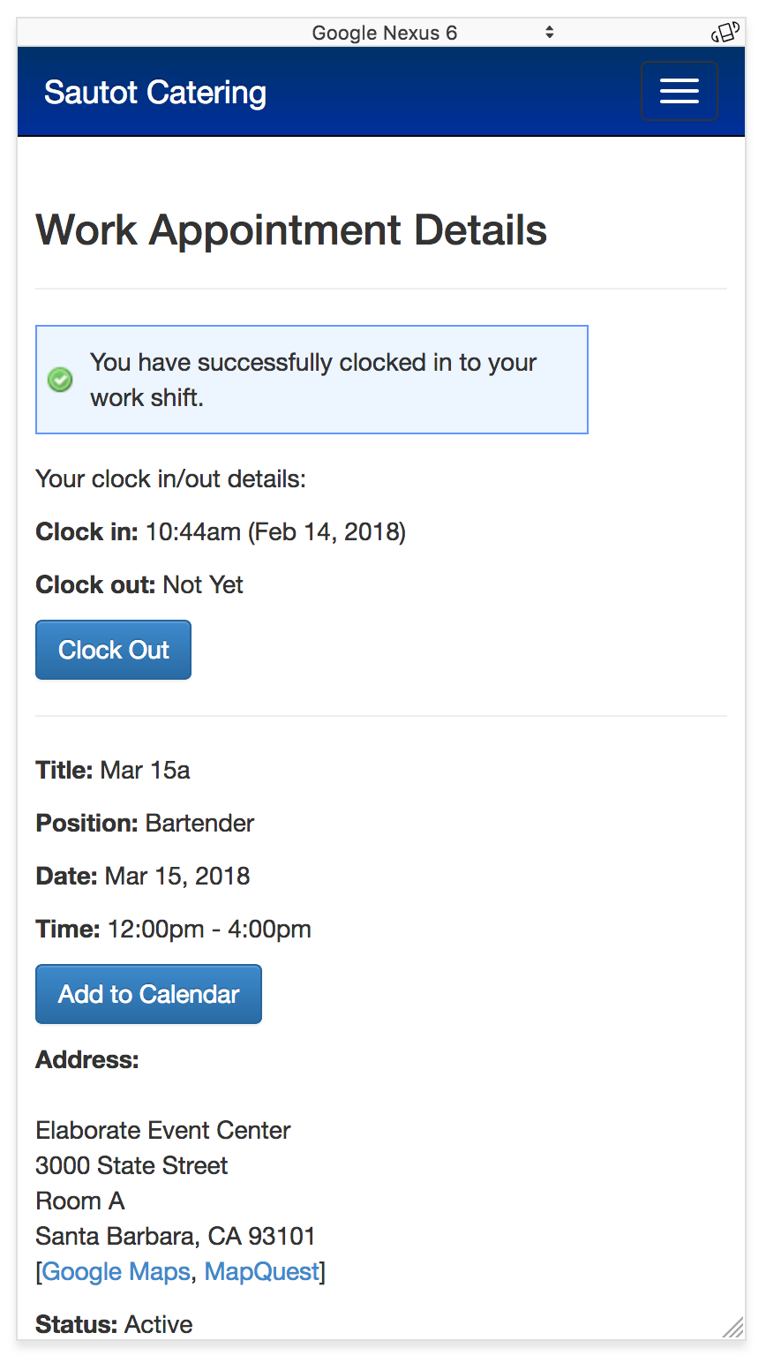Open the Google Maps link
Screen dimensions: 766x1363
pos(116,1271)
